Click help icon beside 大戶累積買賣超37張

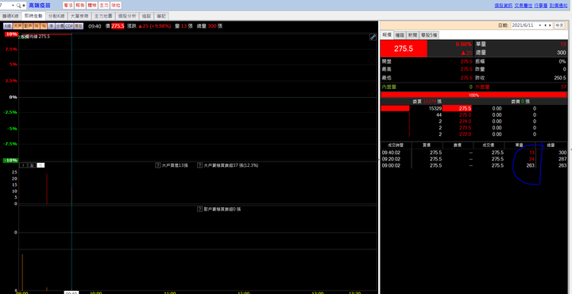pos(199,165)
